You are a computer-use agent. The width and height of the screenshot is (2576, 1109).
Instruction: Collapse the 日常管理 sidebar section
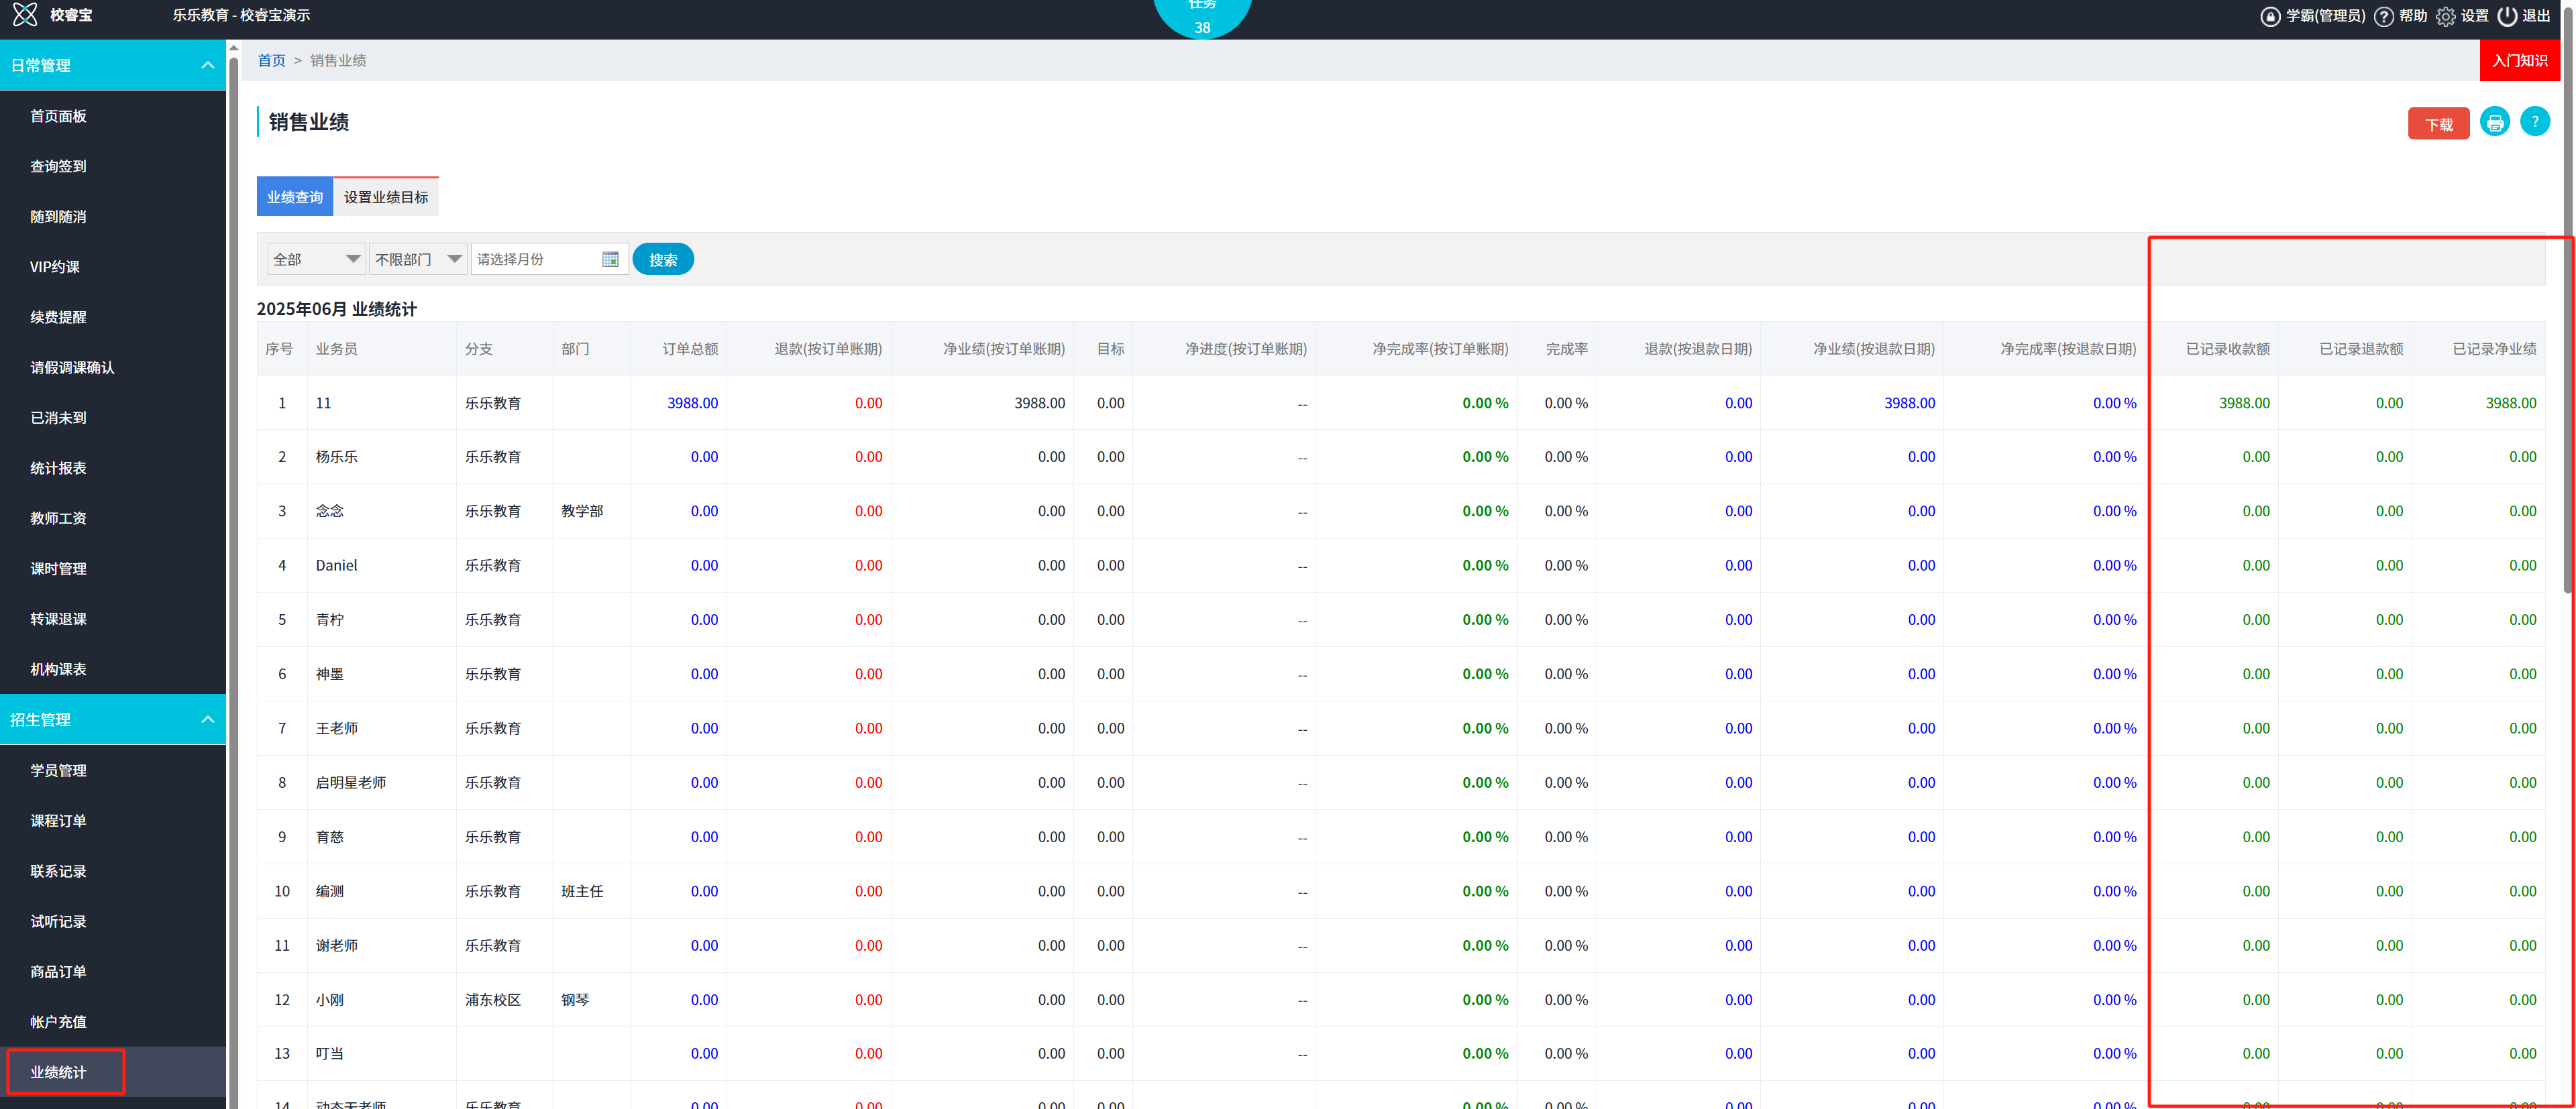(208, 65)
